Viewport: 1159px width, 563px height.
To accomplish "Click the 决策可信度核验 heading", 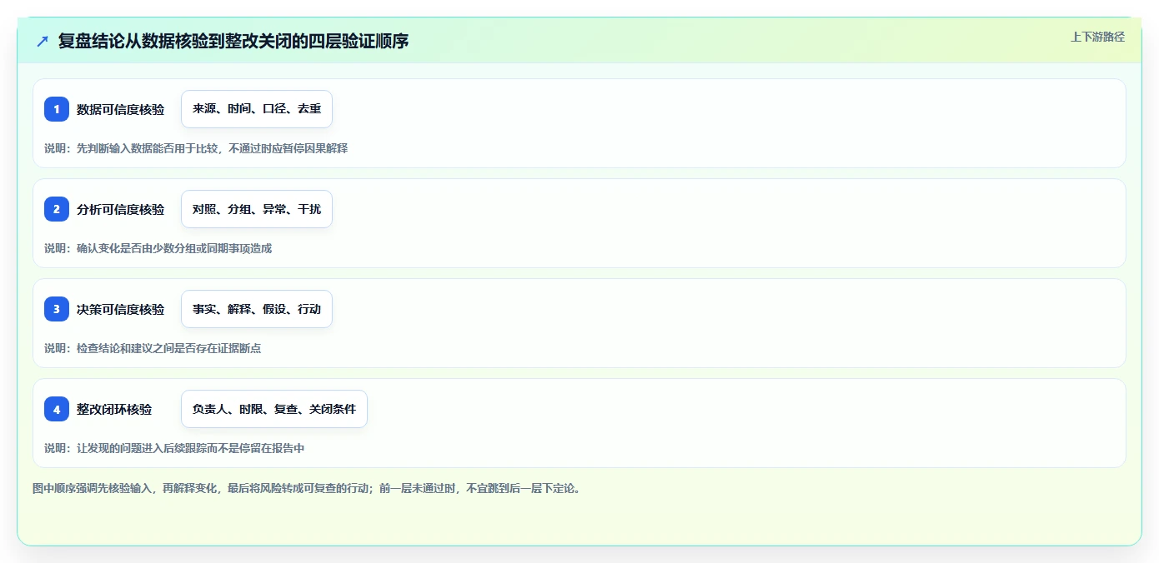I will 121,309.
